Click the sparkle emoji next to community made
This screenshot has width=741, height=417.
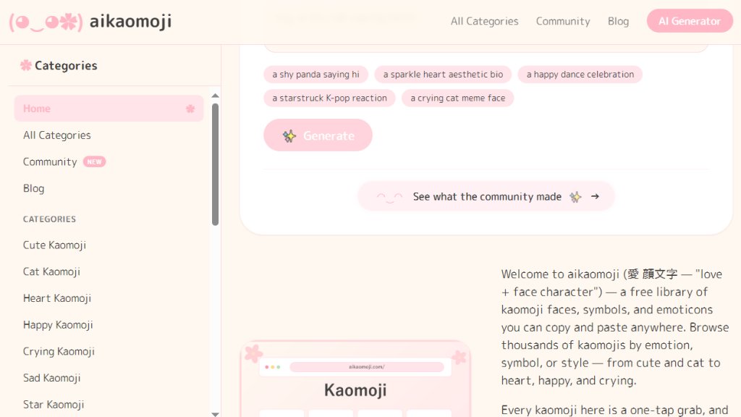click(575, 197)
